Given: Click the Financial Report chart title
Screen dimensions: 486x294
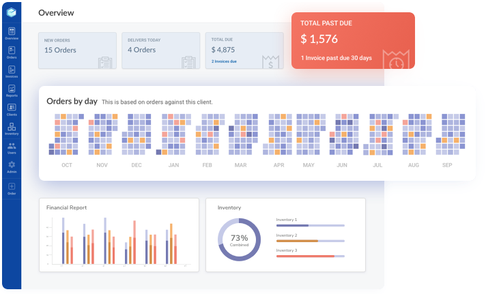Looking at the screenshot, I should click(66, 207).
